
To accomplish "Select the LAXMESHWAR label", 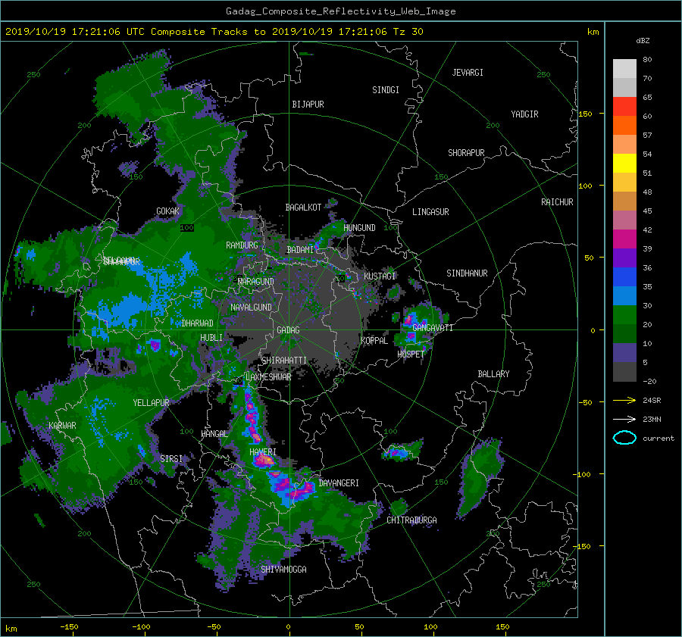I will coord(268,377).
